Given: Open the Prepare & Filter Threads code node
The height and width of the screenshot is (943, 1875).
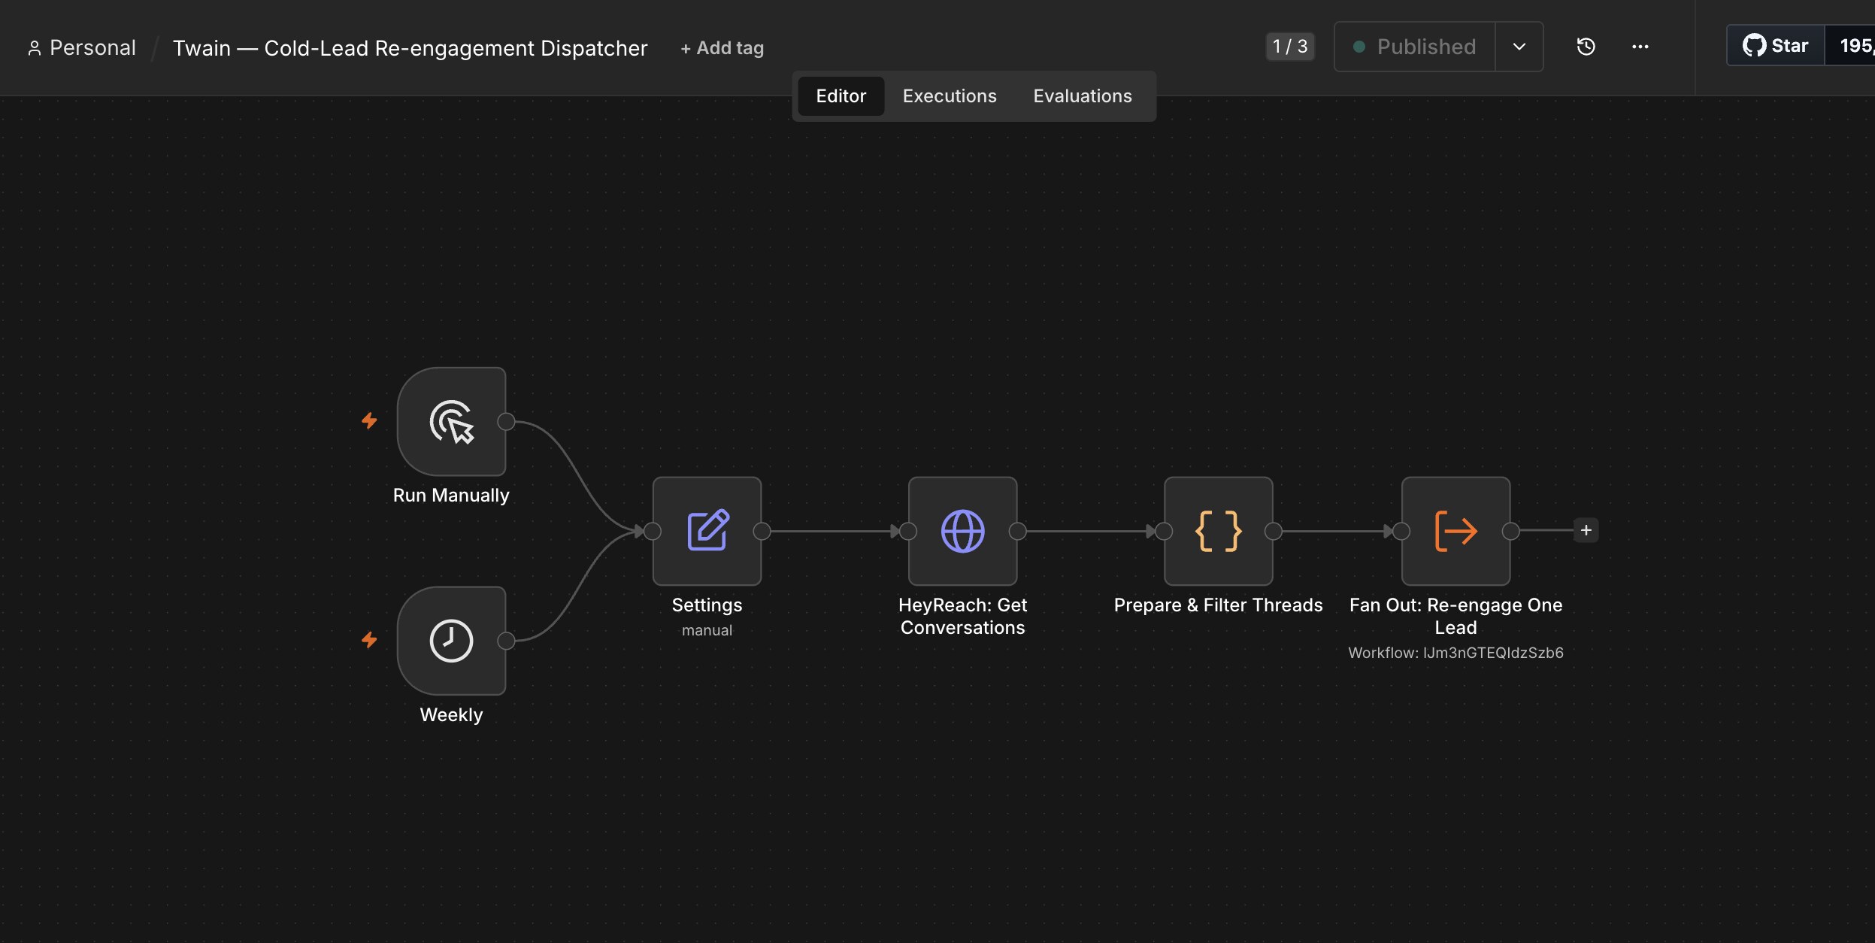Looking at the screenshot, I should pos(1218,531).
